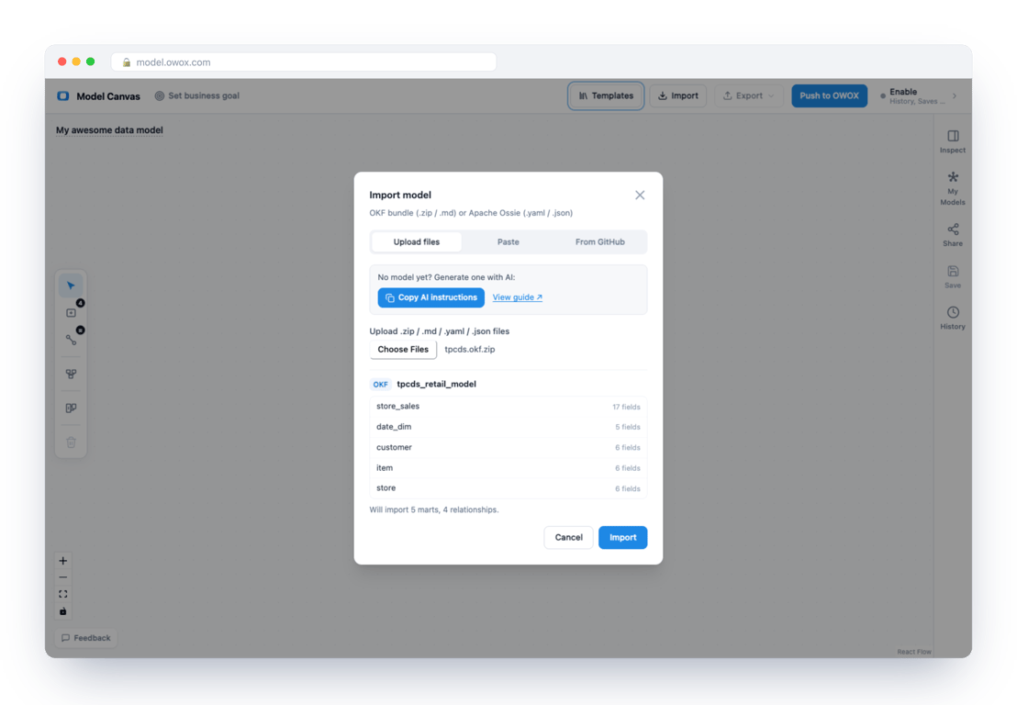
Task: Click the Choose Files button
Action: pyautogui.click(x=403, y=350)
